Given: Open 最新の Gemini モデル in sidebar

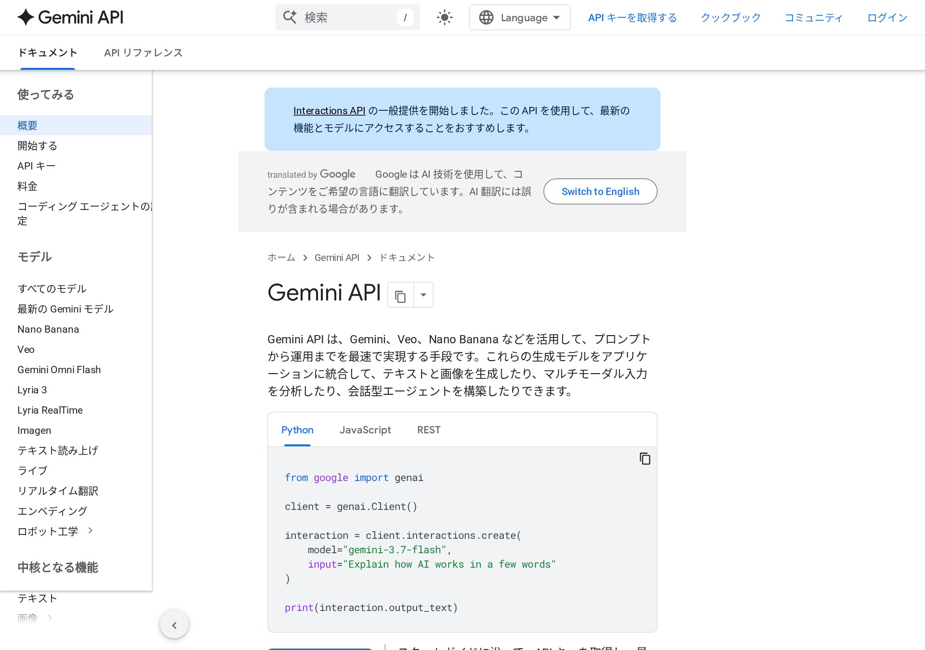Looking at the screenshot, I should (66, 309).
